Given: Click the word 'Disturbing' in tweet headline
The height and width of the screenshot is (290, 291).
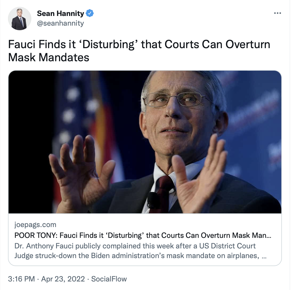Looking at the screenshot, I should coord(108,44).
